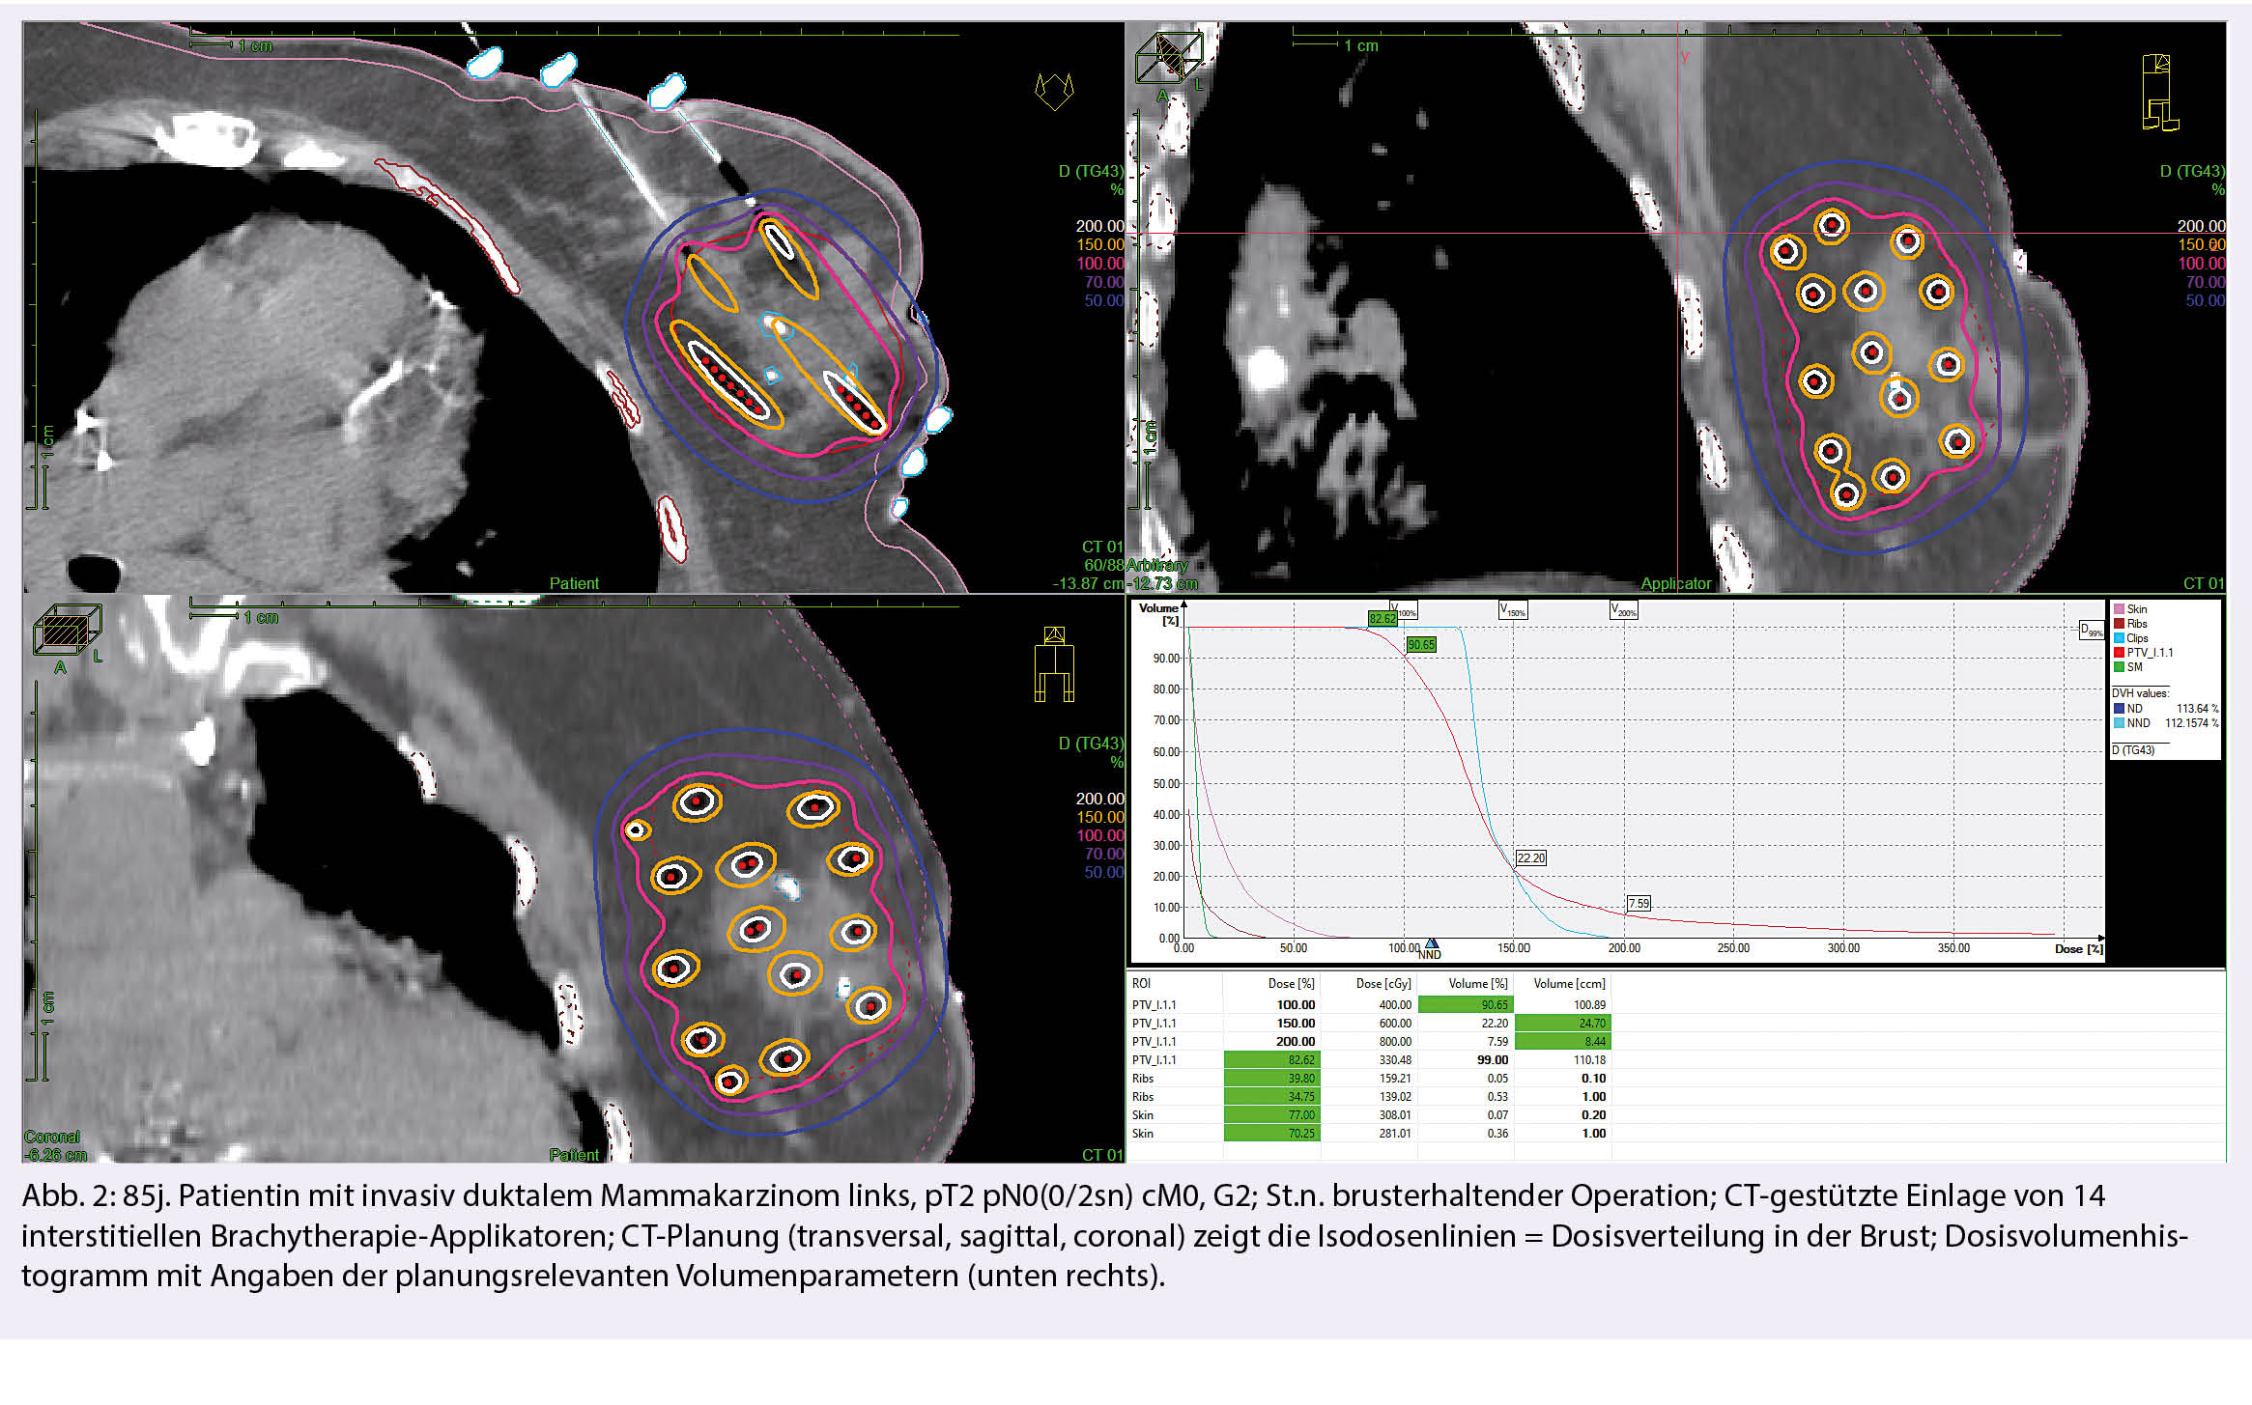Click the orientation cube in coronal view
Screen dimensions: 2252x1405
pos(66,632)
